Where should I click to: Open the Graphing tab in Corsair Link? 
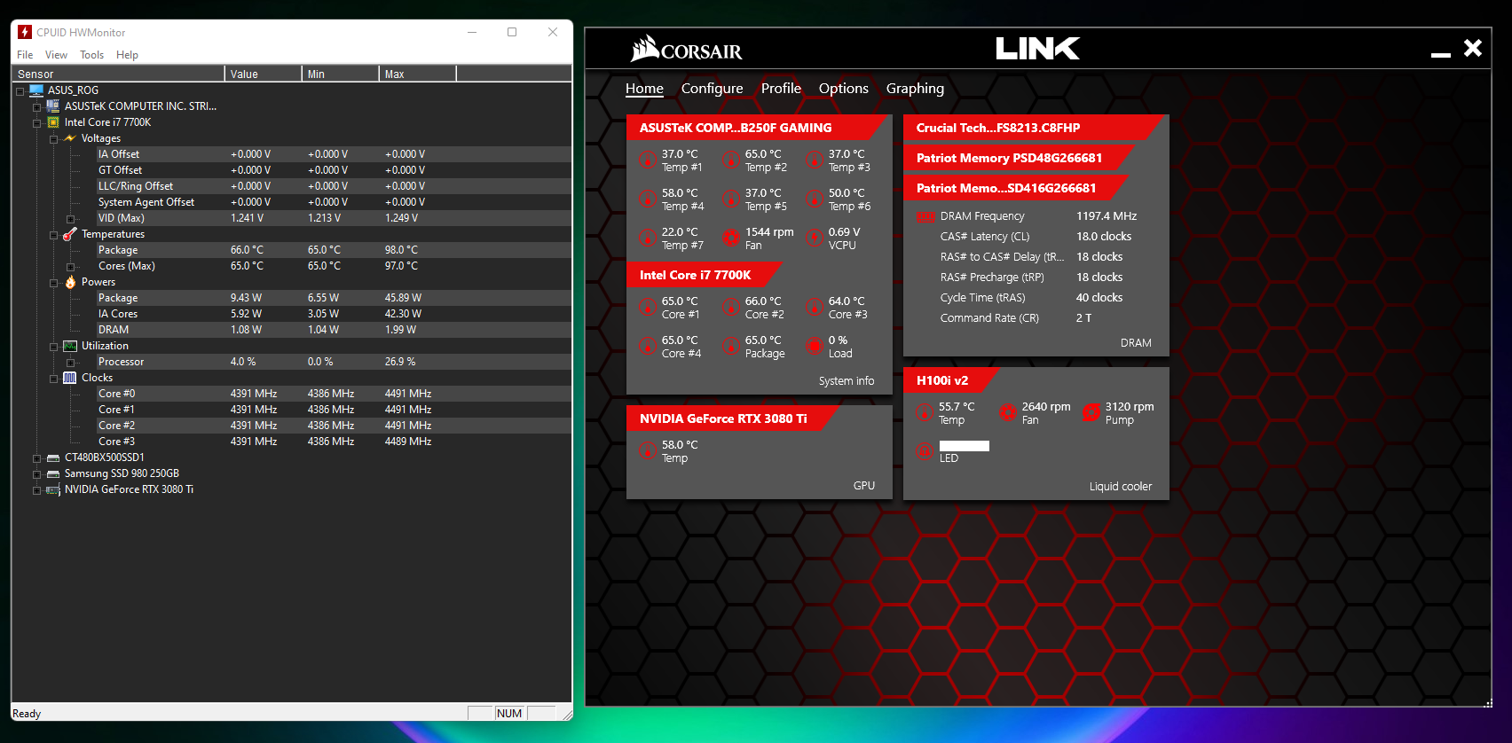(915, 89)
